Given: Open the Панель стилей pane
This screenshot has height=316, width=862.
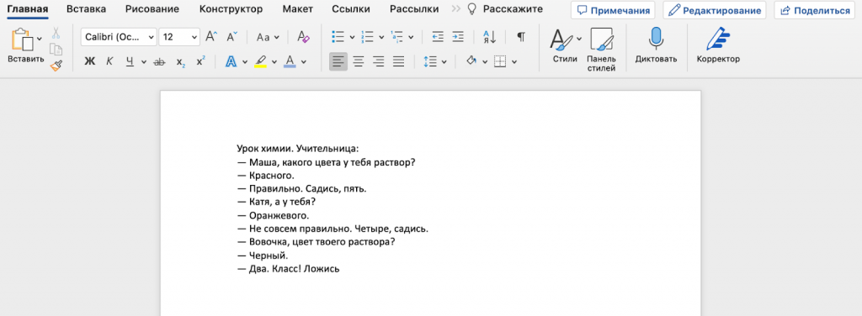Looking at the screenshot, I should pos(601,50).
